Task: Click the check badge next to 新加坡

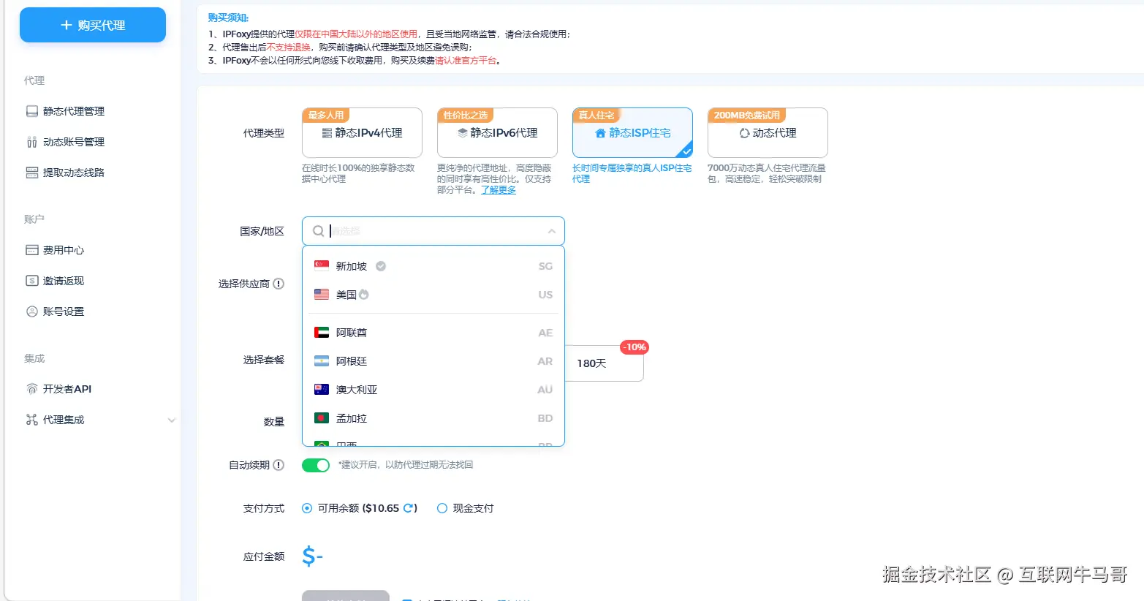Action: [x=381, y=266]
